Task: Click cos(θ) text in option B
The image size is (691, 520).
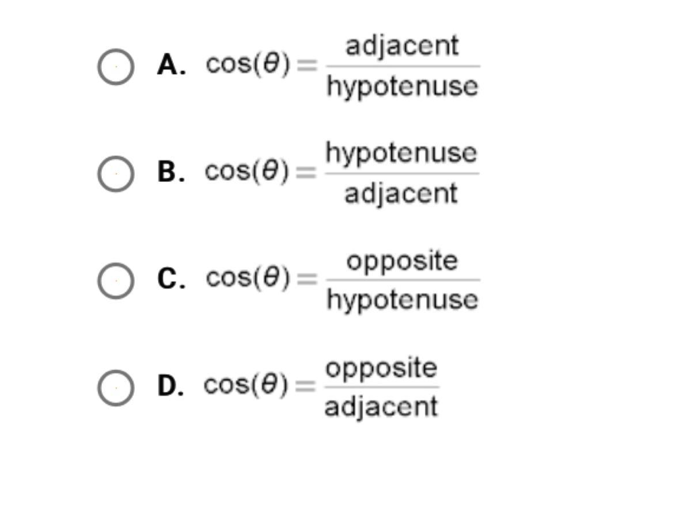Action: (247, 171)
